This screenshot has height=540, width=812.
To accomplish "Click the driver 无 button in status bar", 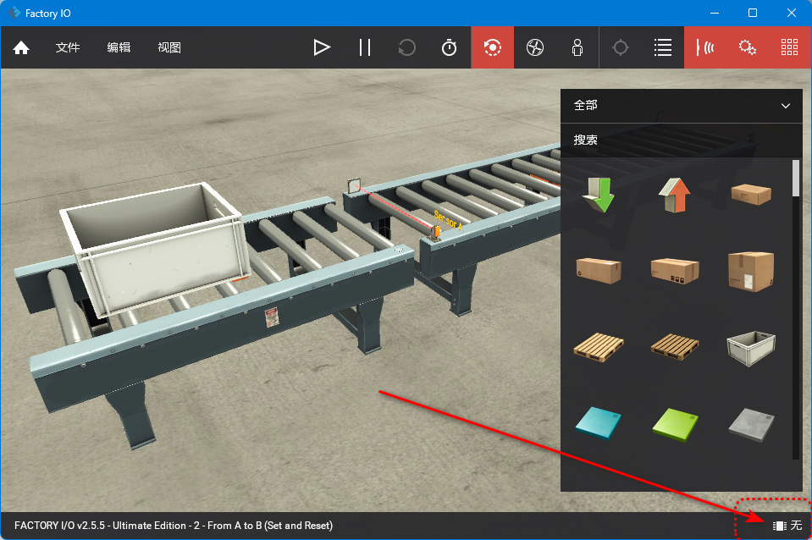I will (787, 526).
